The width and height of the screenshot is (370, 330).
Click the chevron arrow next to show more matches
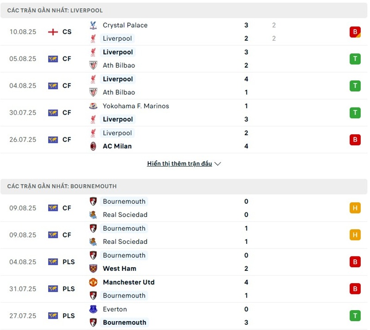click(x=218, y=164)
